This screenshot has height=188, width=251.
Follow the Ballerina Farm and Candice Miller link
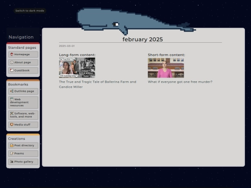click(98, 84)
